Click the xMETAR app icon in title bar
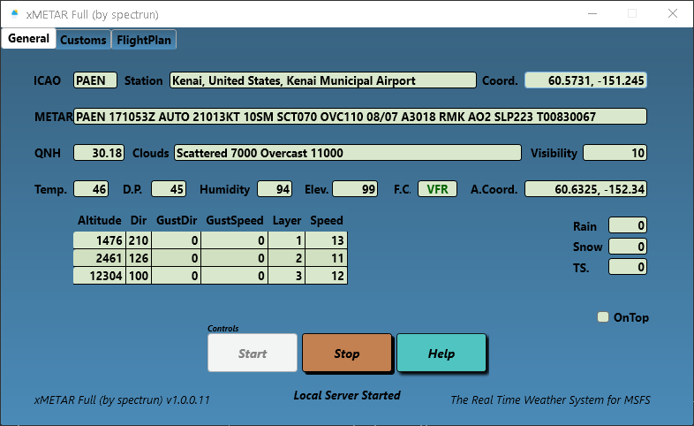Viewport: 694px width, 426px height. pyautogui.click(x=15, y=14)
